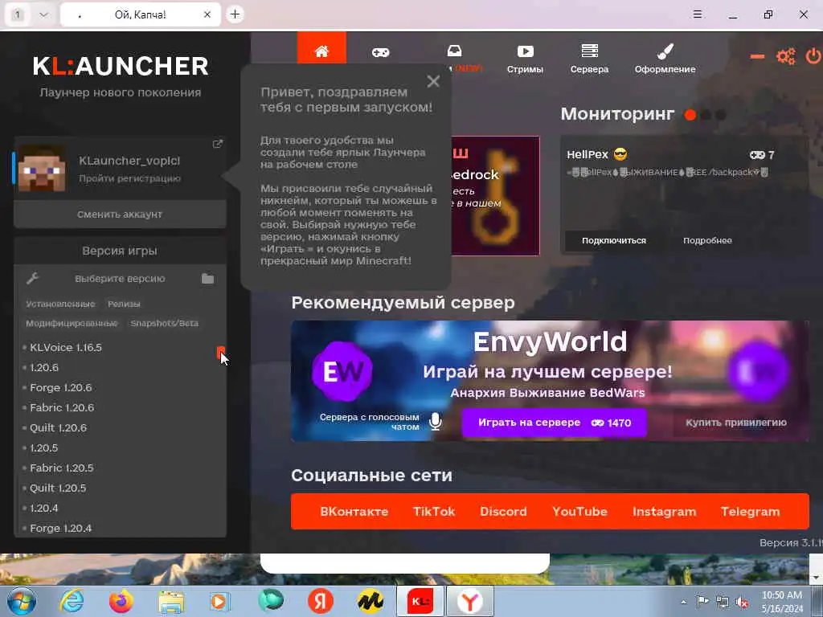The width and height of the screenshot is (823, 617).
Task: Select Quilt 1.20.6 version
Action: (58, 427)
